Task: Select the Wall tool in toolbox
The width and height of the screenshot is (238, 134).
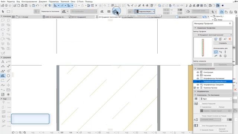Action: [3, 20]
